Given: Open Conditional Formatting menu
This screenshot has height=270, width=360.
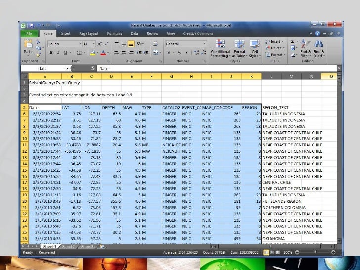Looking at the screenshot, I should (x=220, y=48).
